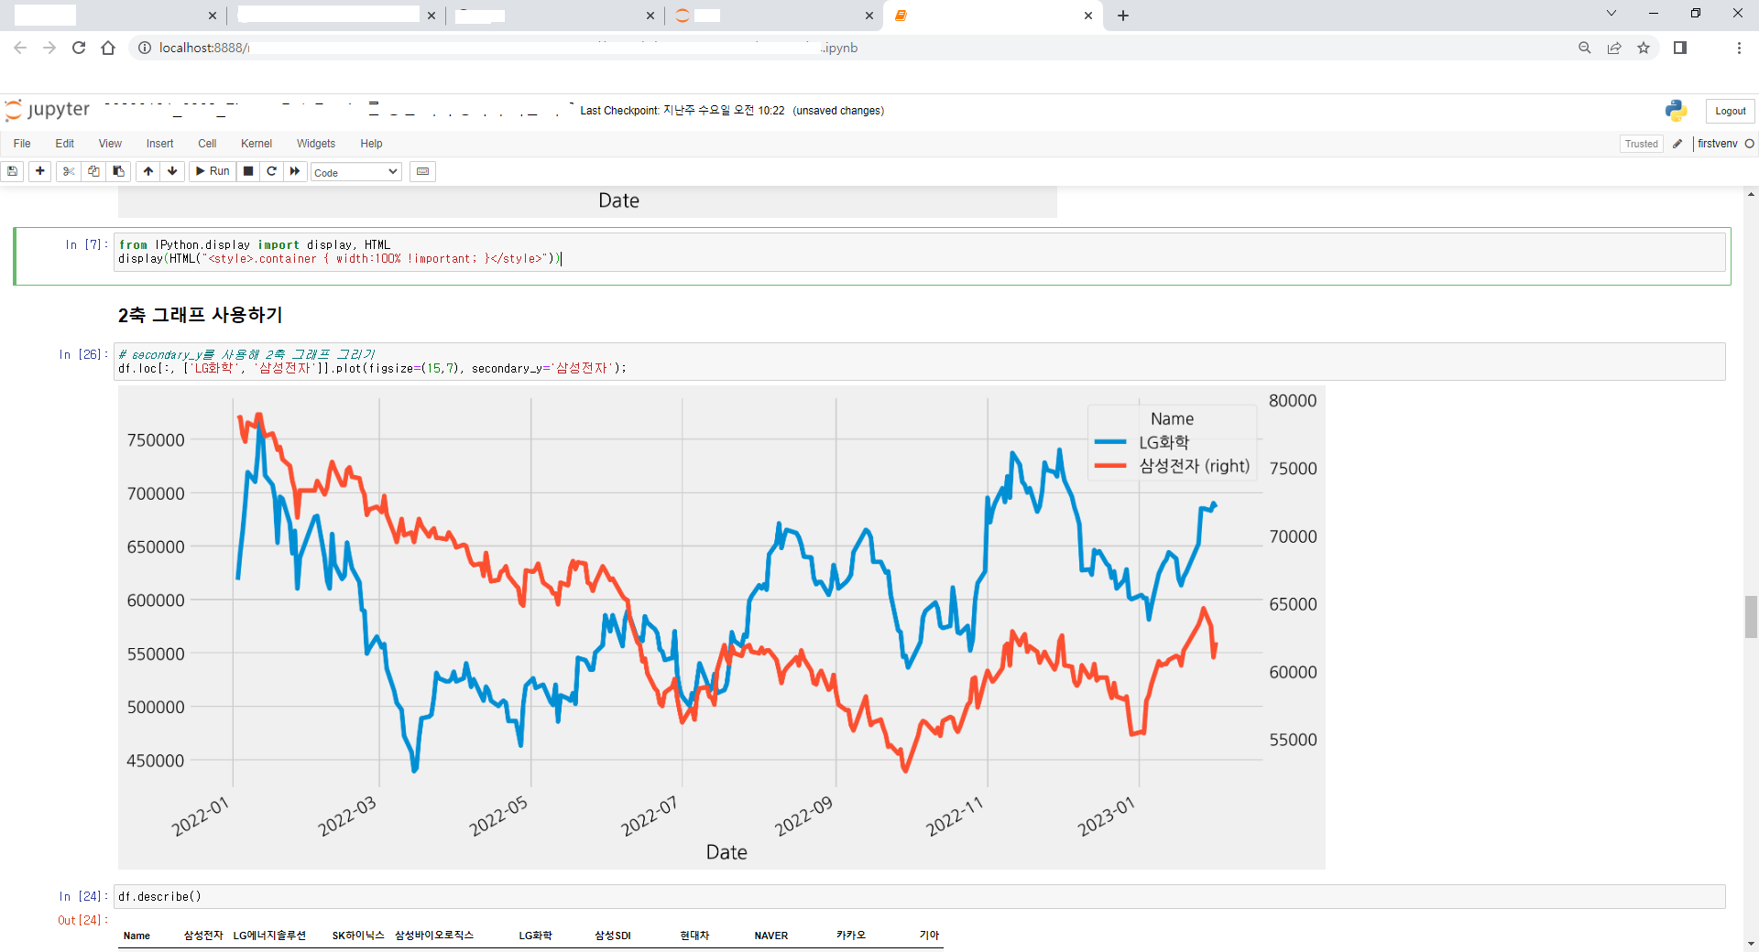This screenshot has width=1759, height=952.
Task: Open the zoom magnifier icon in address bar
Action: tap(1585, 48)
